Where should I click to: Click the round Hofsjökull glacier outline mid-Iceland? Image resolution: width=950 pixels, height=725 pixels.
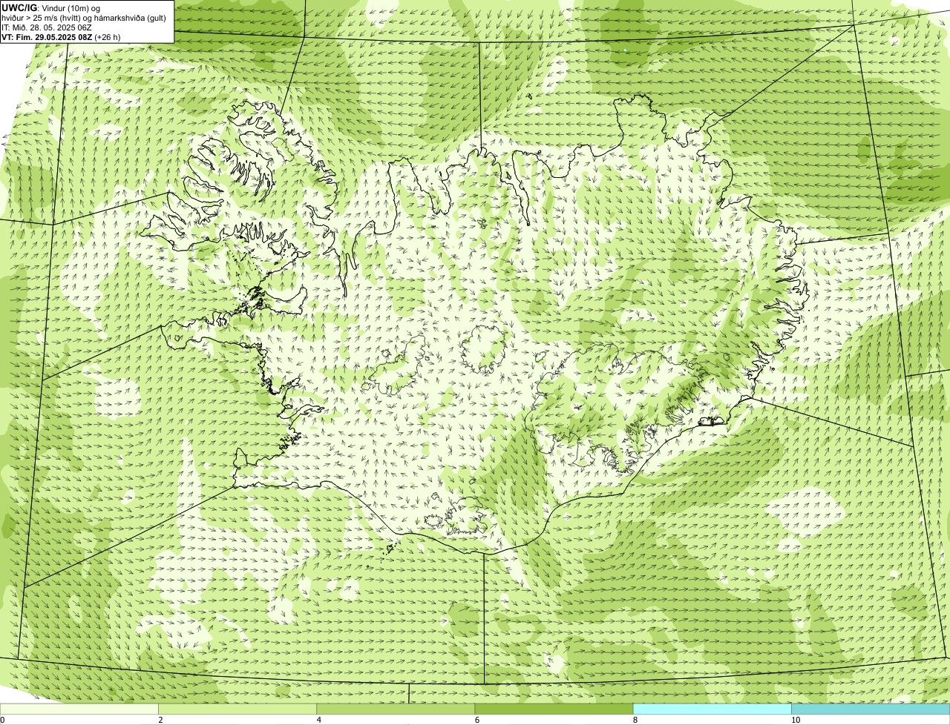click(483, 348)
